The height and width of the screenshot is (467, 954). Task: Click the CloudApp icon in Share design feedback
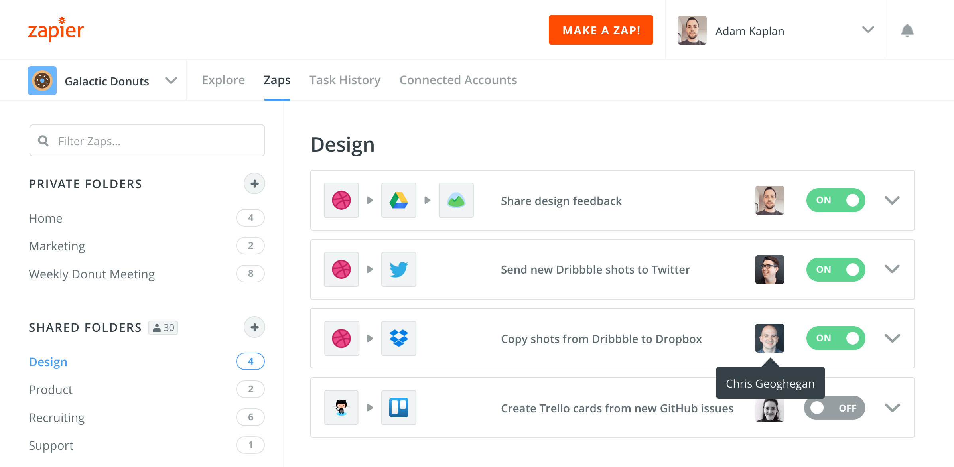(456, 200)
